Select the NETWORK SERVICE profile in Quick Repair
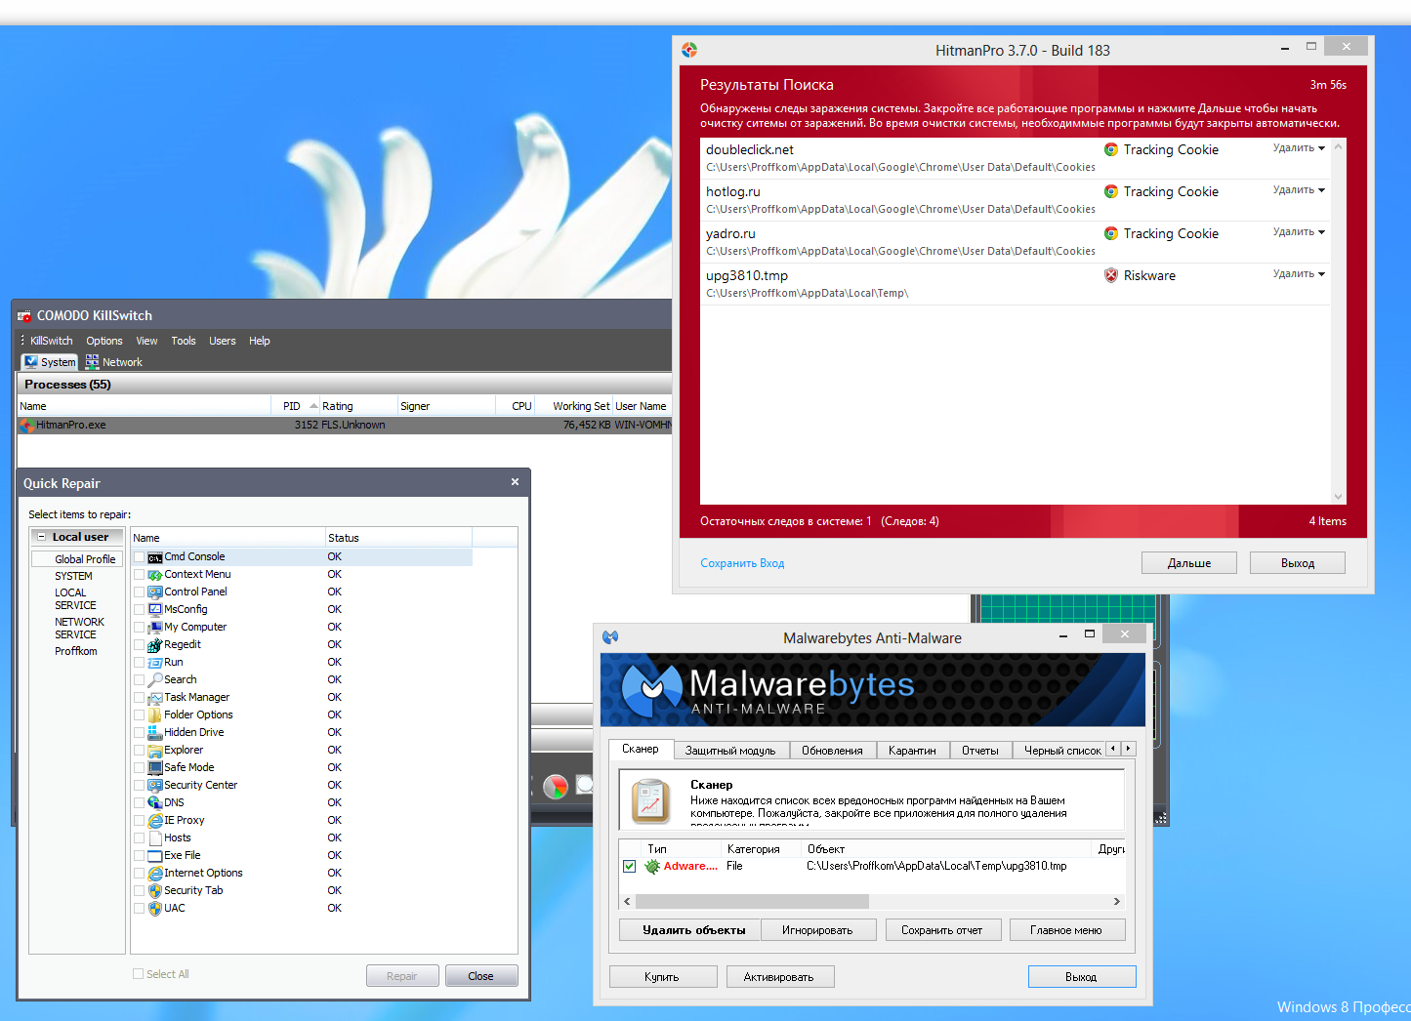1411x1021 pixels. click(x=79, y=629)
